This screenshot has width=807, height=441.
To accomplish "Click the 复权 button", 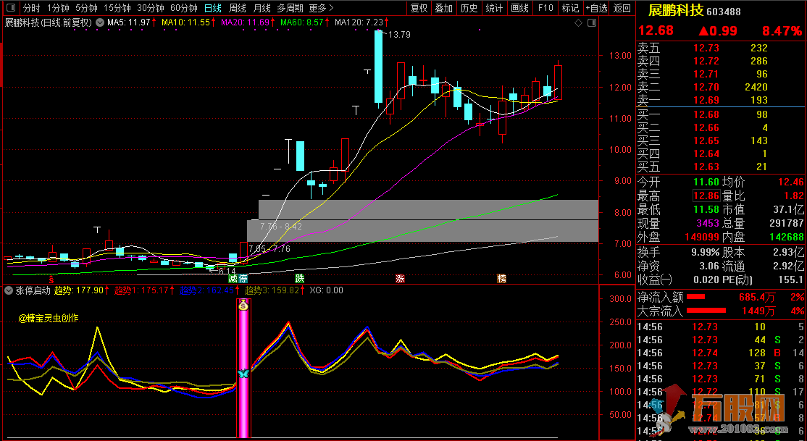I will click(419, 8).
